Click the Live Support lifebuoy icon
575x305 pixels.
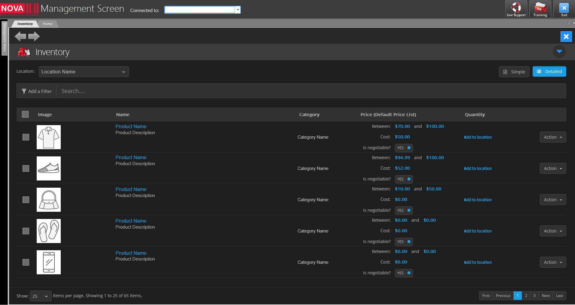tap(516, 8)
